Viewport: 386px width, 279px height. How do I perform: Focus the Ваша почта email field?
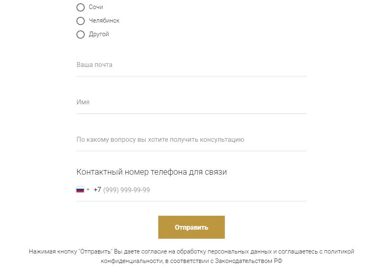(191, 65)
